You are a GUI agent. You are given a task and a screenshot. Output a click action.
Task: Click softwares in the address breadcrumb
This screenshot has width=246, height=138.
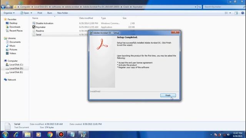[x=57, y=7]
